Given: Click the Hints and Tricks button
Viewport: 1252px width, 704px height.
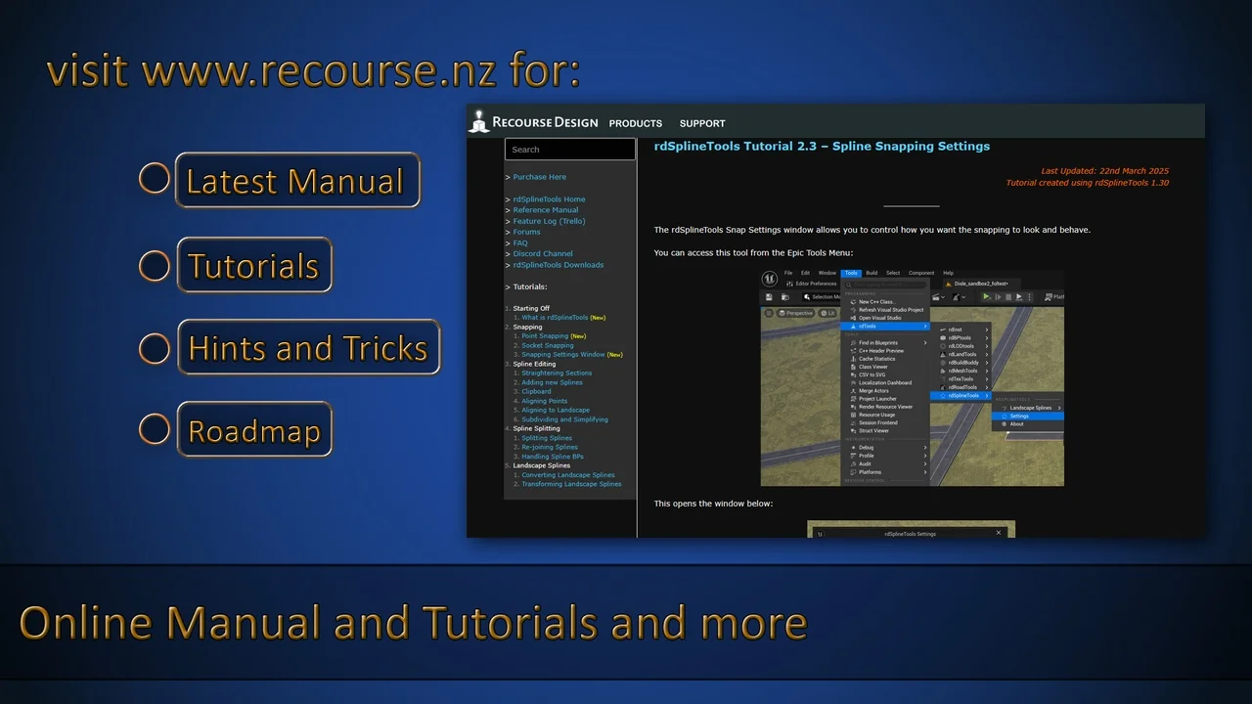Looking at the screenshot, I should 308,347.
